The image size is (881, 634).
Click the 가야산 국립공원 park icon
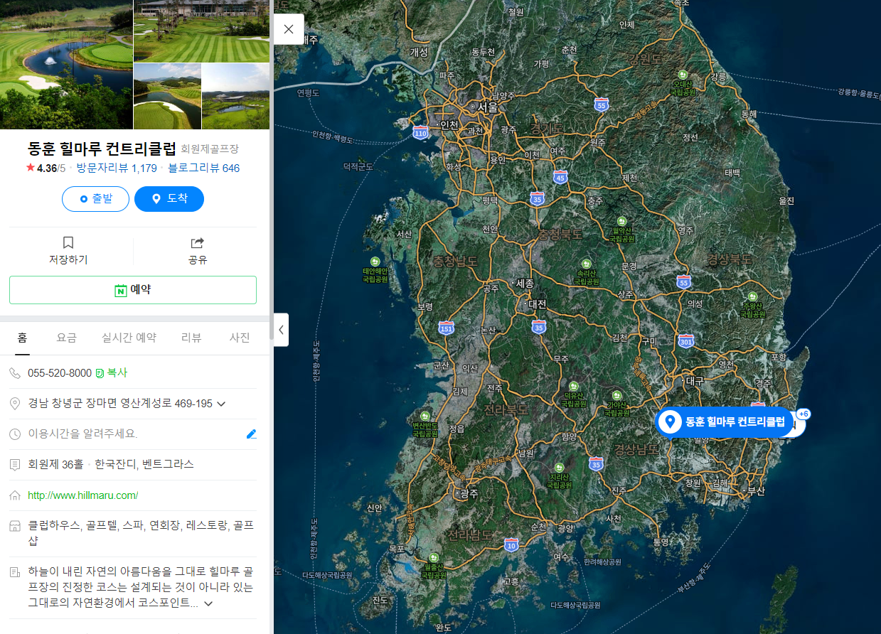(x=616, y=395)
